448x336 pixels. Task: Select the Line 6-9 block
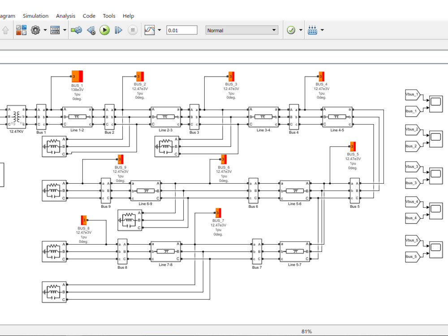pyautogui.click(x=146, y=190)
